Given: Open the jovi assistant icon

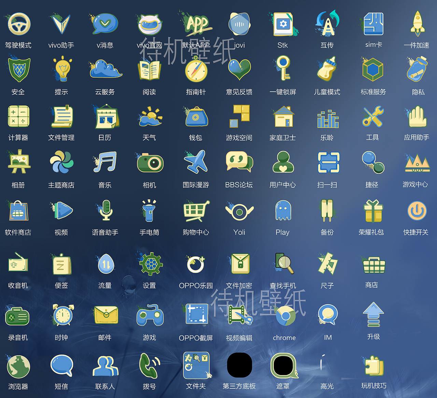Looking at the screenshot, I should [239, 24].
